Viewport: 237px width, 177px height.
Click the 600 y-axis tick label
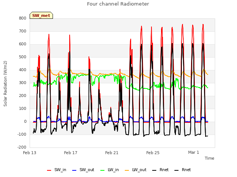pyautogui.click(x=23, y=44)
